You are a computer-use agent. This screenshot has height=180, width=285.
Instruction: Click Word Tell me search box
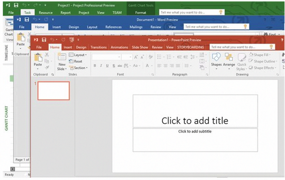pyautogui.click(x=216, y=27)
